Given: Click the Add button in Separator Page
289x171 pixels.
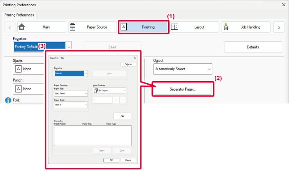Looking at the screenshot, I should (122, 116).
